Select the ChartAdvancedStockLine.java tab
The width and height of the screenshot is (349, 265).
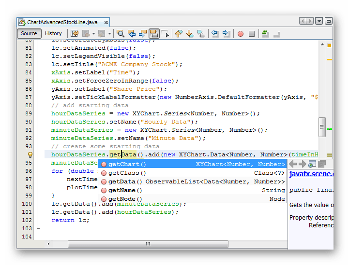[x=62, y=22]
